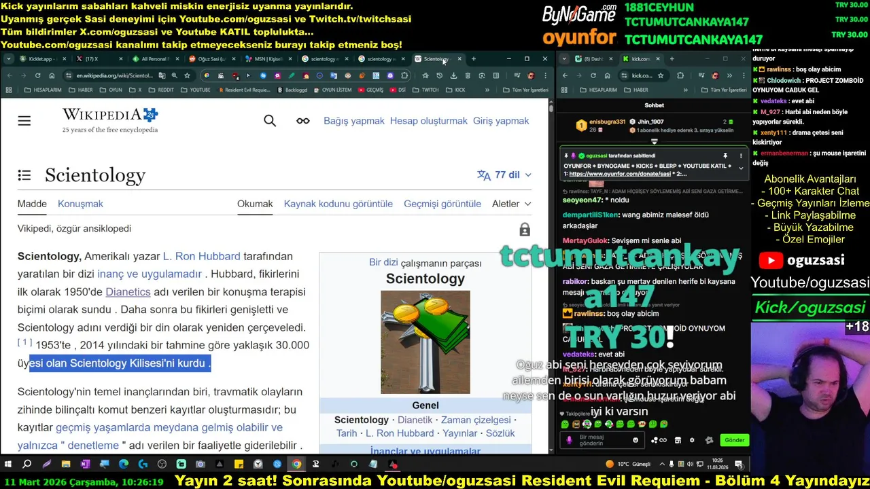The height and width of the screenshot is (489, 870).
Task: Open downloads icon in Wikipedia browser toolbar
Action: pyautogui.click(x=453, y=75)
